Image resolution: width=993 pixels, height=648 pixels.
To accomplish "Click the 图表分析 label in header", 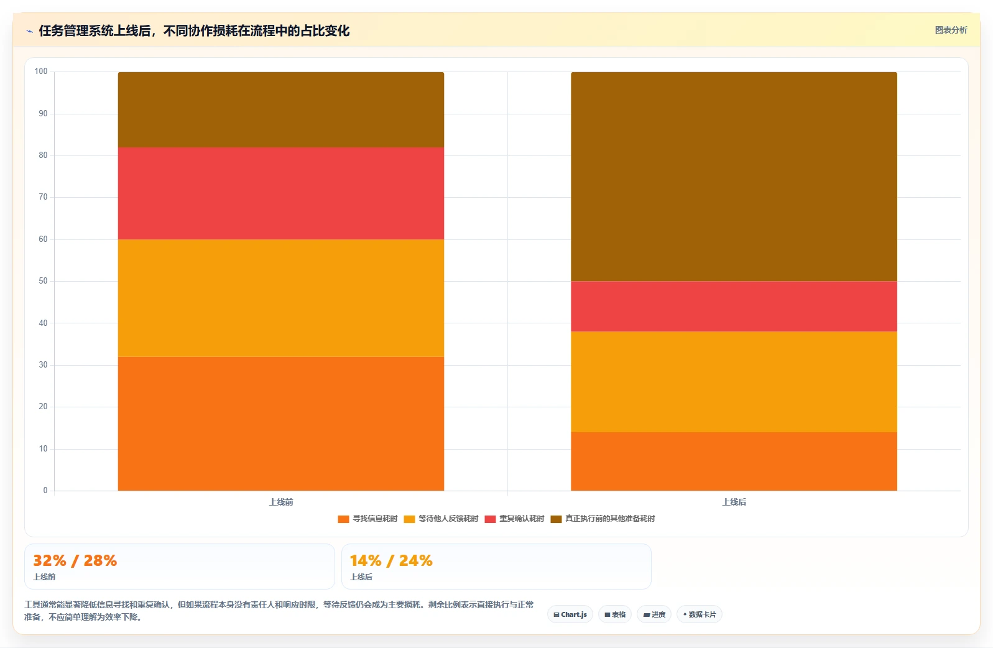I will (x=951, y=30).
